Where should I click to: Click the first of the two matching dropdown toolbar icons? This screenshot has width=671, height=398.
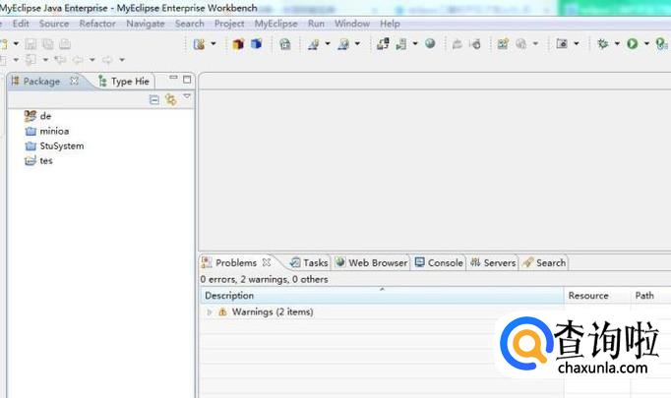pos(314,44)
